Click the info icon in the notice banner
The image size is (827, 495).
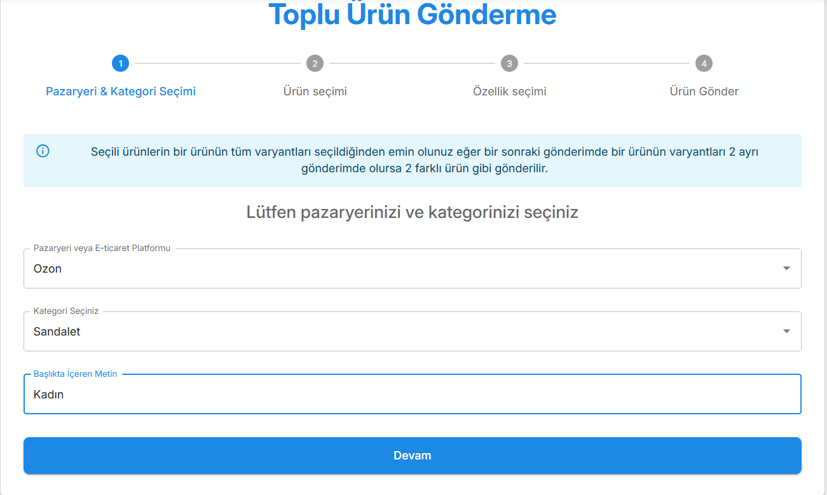tap(43, 151)
